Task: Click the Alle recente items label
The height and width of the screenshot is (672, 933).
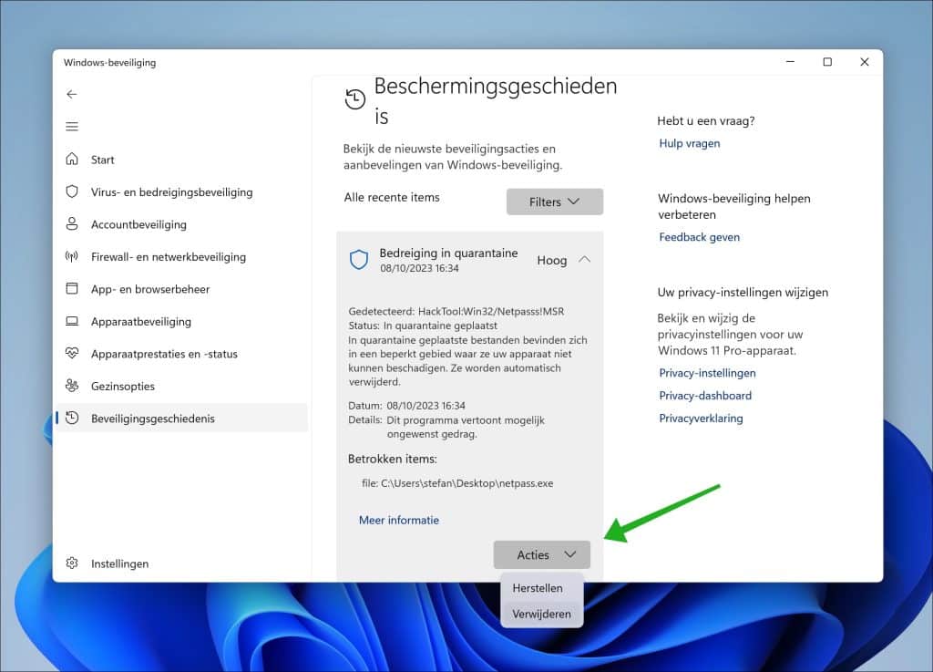Action: point(392,197)
